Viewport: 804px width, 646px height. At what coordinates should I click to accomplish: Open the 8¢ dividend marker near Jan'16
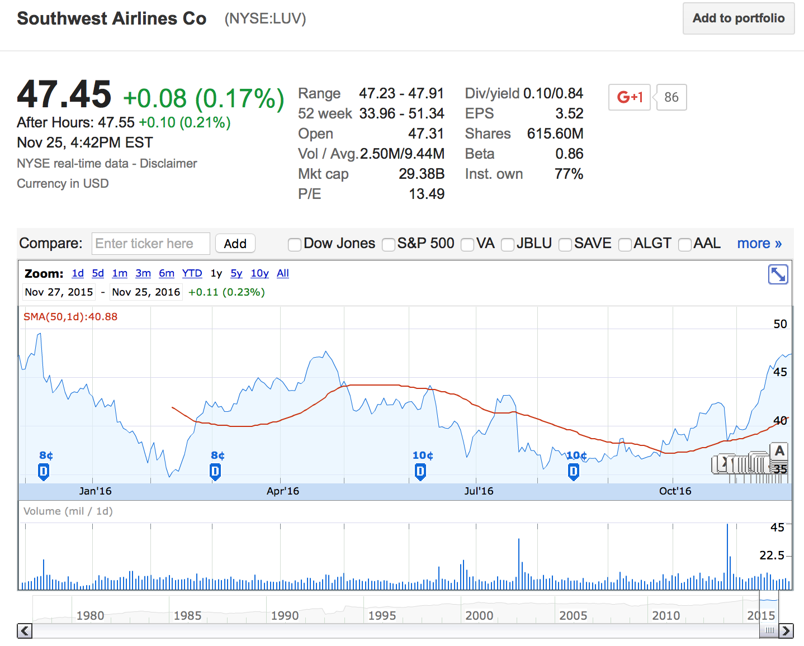[x=44, y=472]
